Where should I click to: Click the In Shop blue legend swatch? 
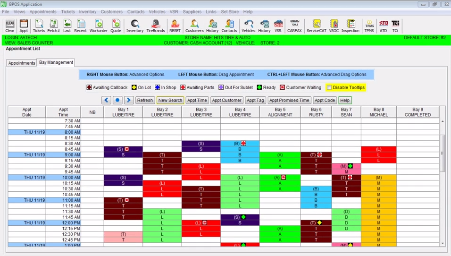click(158, 87)
